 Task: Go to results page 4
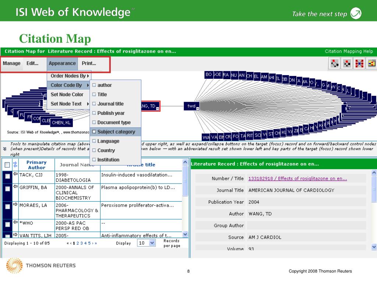[85, 243]
